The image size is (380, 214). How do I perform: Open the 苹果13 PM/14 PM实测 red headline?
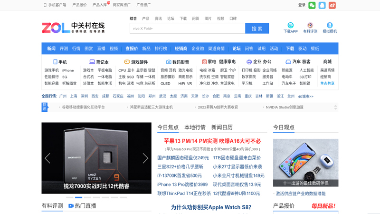coord(212,141)
